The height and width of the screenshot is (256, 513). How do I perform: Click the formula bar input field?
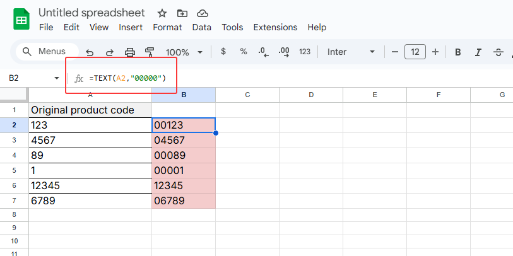tap(284, 78)
